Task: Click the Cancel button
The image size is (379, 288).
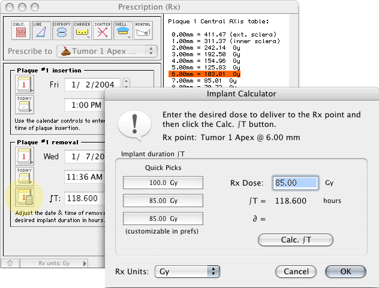Action: point(296,272)
